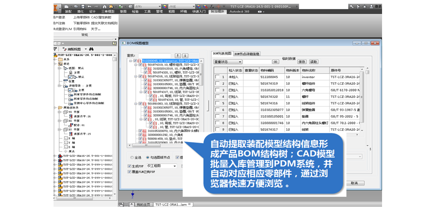Click the GO button
The width and height of the screenshot is (444, 210).
275,62
